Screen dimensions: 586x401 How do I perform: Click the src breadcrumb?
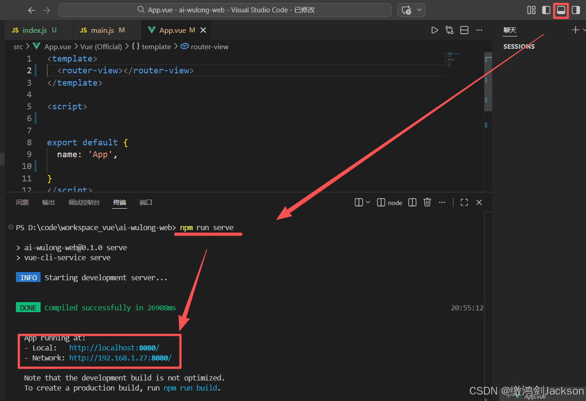(18, 46)
